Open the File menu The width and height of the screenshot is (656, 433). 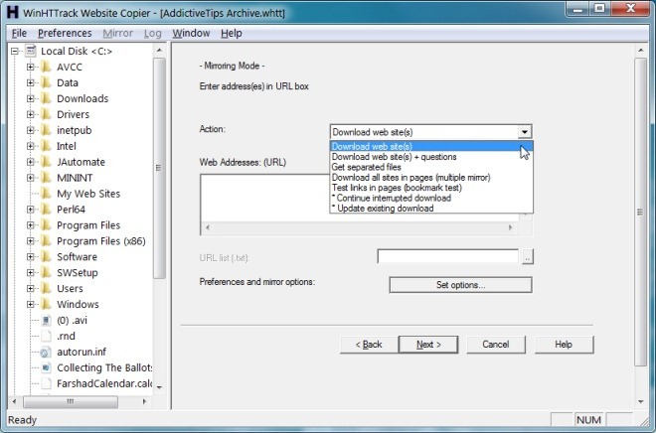[19, 33]
